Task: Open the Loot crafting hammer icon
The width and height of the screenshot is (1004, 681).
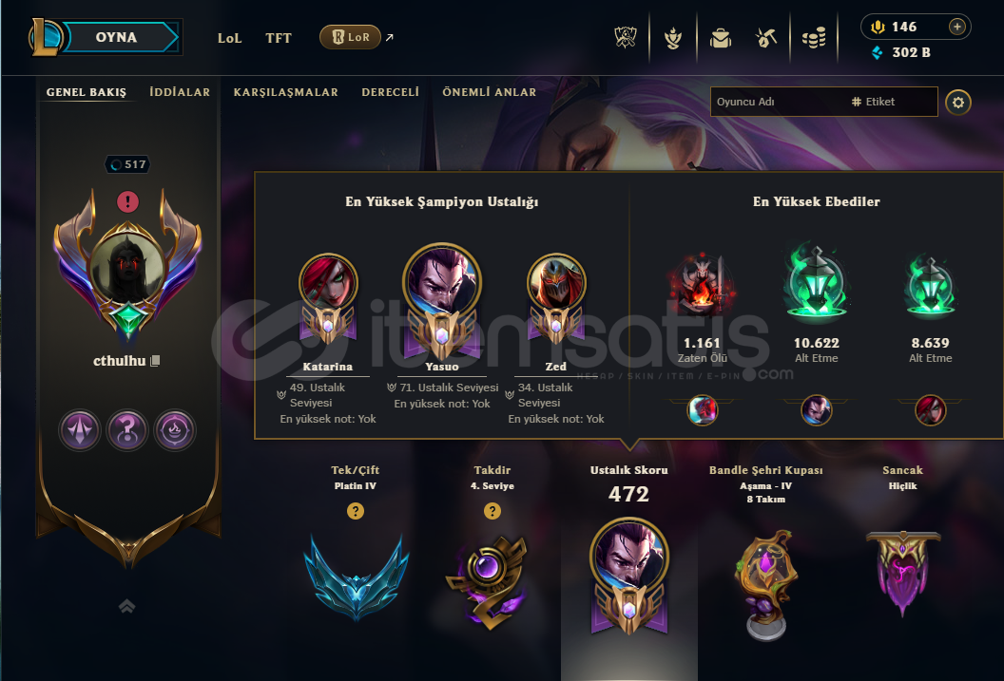Action: [x=765, y=38]
